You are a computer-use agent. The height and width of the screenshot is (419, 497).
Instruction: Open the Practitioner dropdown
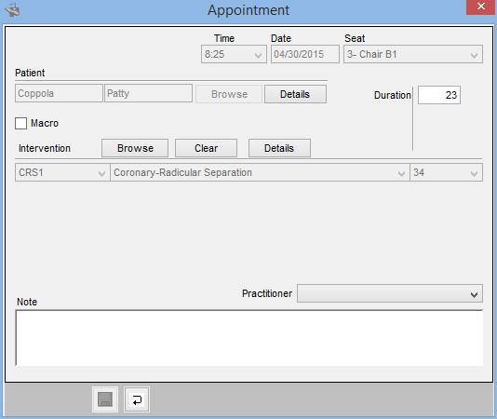(x=390, y=293)
